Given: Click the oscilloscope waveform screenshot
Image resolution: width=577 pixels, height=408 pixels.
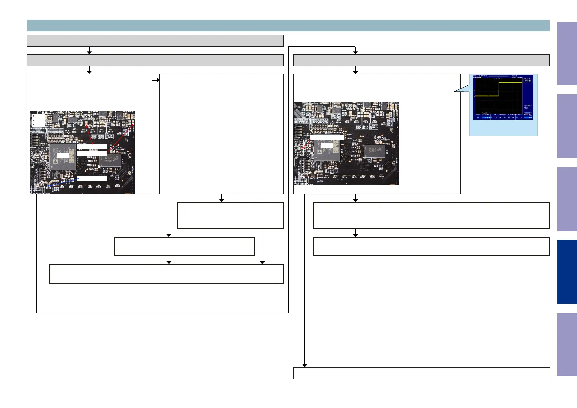Looking at the screenshot, I should click(503, 97).
